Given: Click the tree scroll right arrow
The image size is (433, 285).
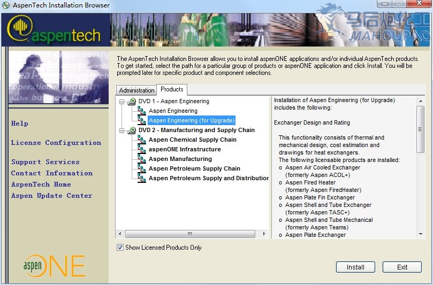Looking at the screenshot, I should pos(264,234).
